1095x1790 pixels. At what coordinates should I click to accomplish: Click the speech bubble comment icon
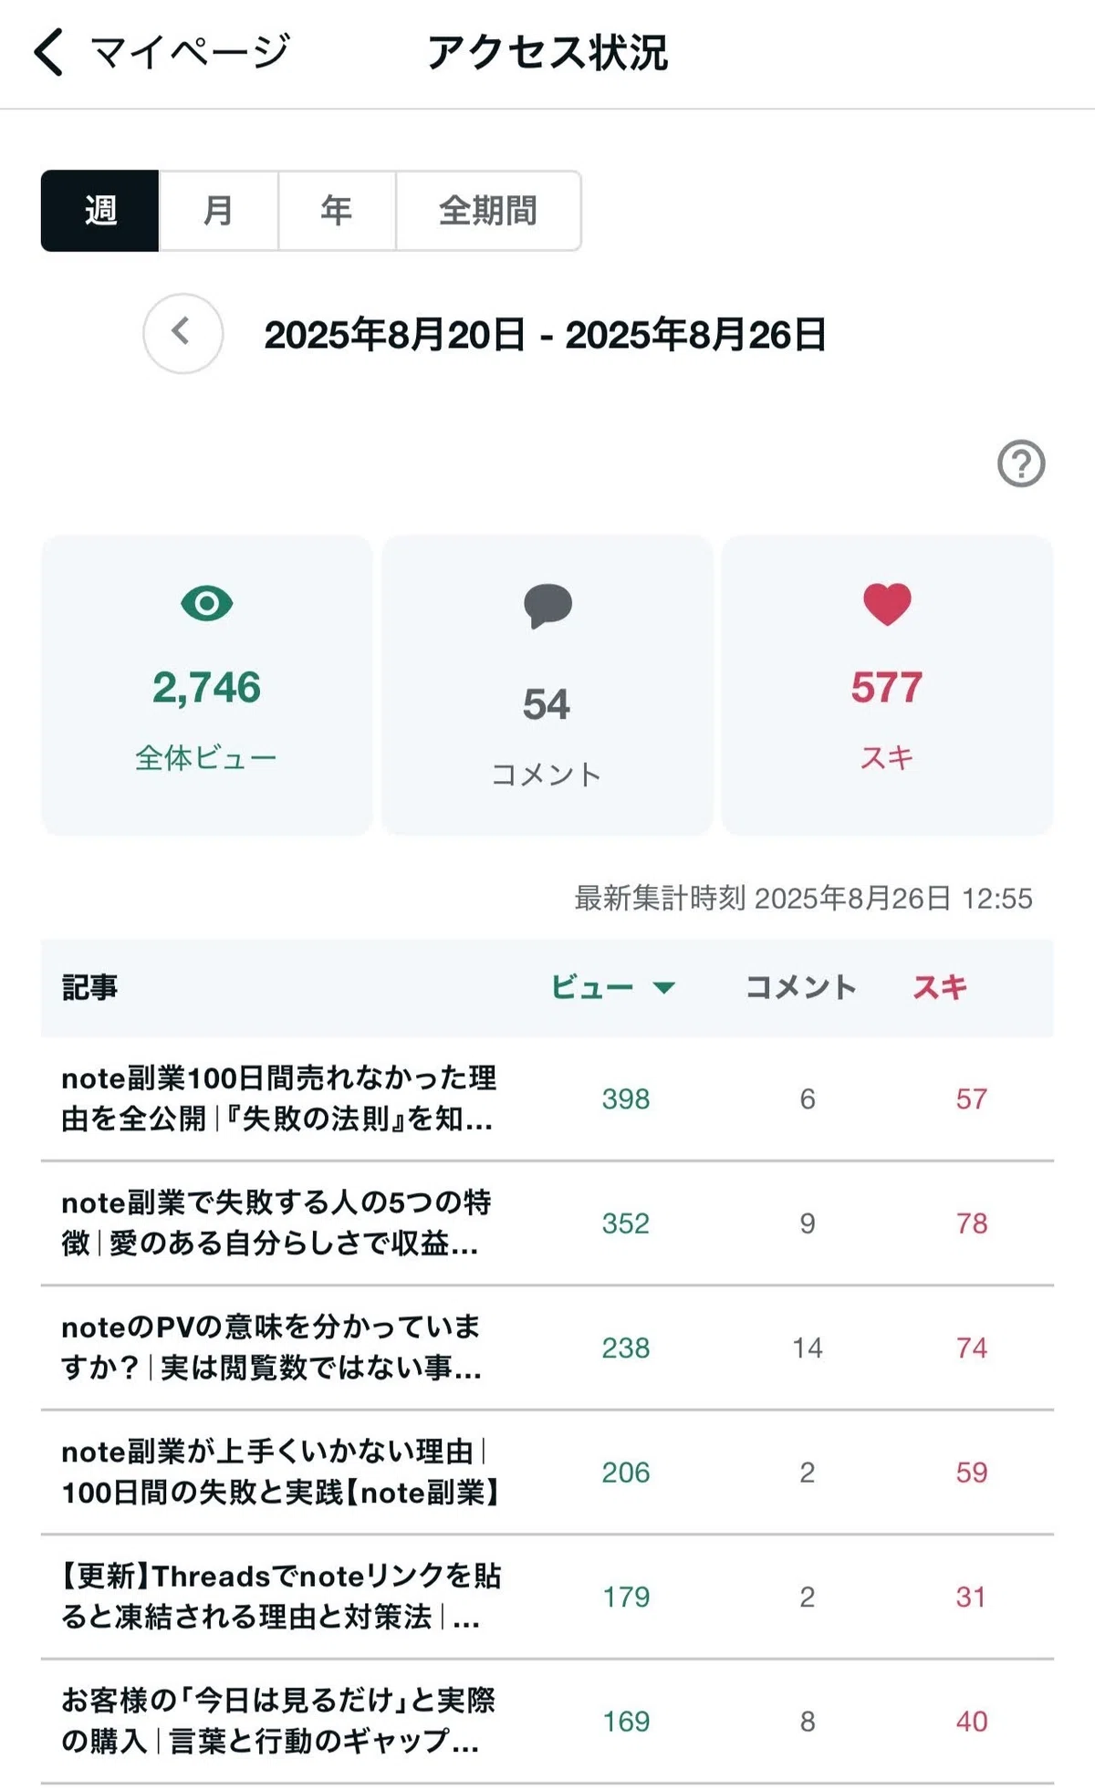547,606
